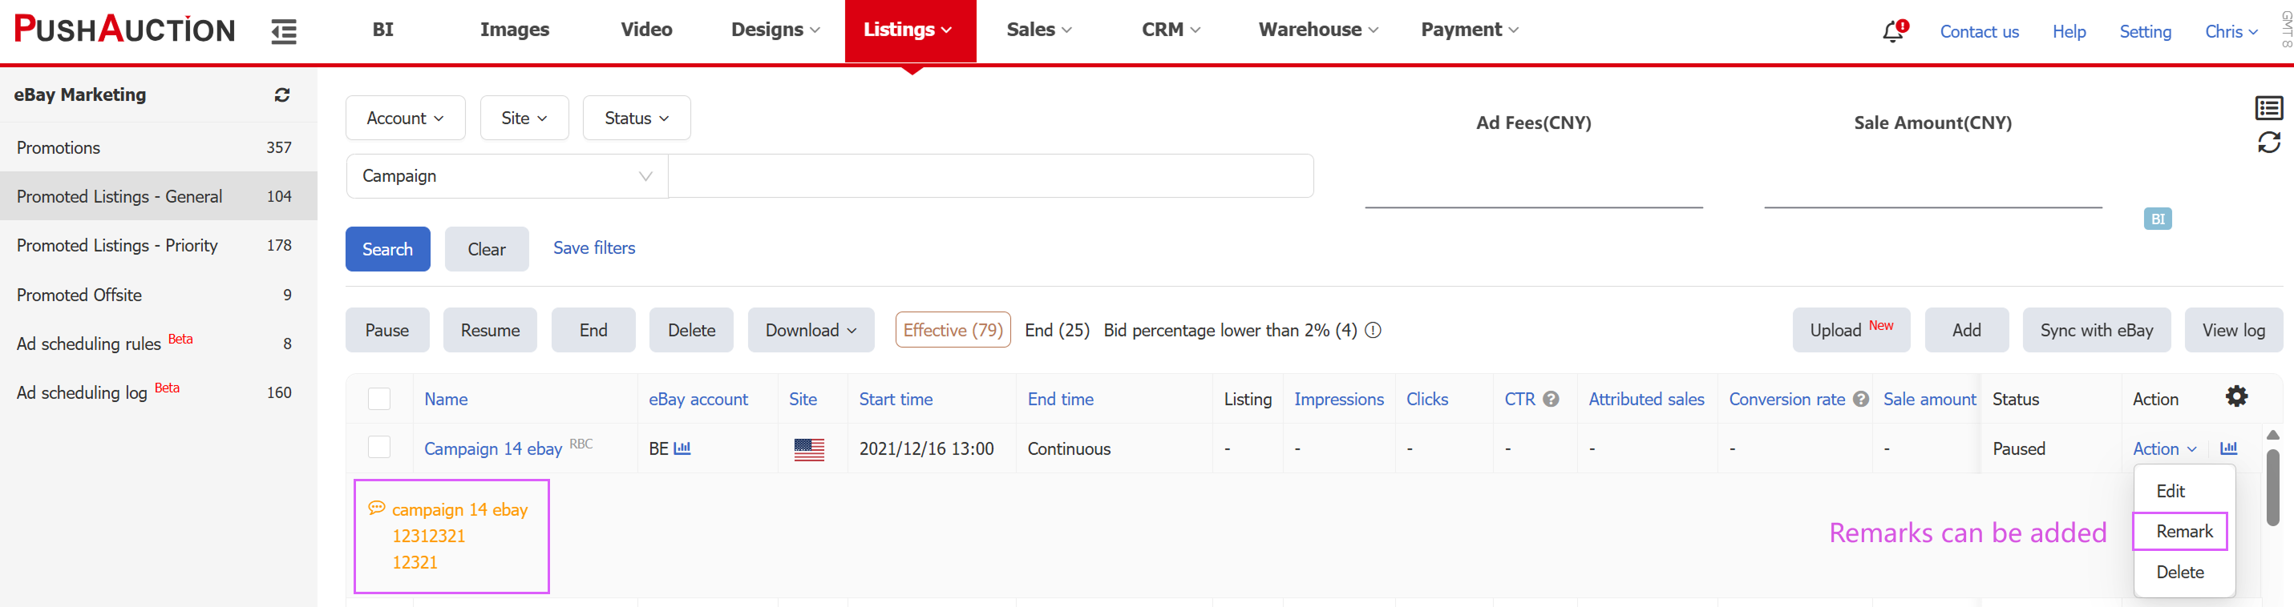2294x607 pixels.
Task: Open Promoted Listings - Priority in sidebar
Action: [x=116, y=246]
